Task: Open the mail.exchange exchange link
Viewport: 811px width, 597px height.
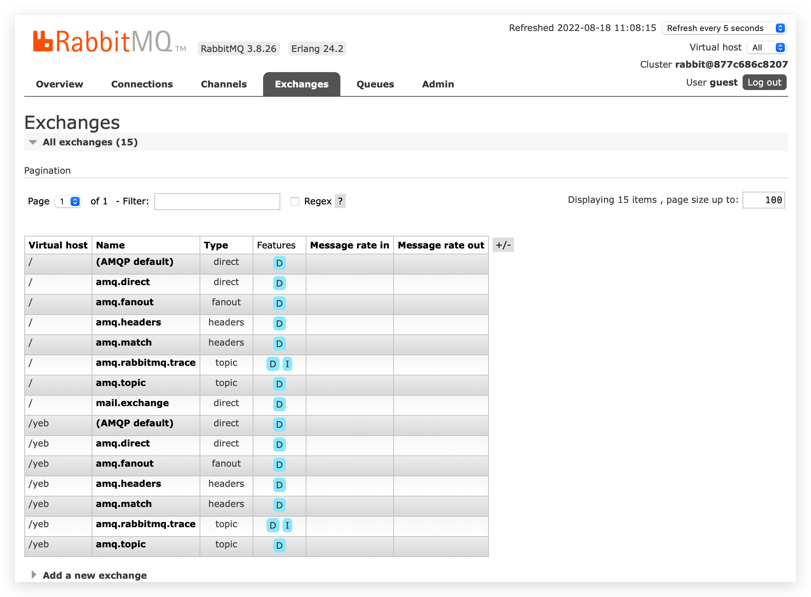Action: (x=132, y=403)
